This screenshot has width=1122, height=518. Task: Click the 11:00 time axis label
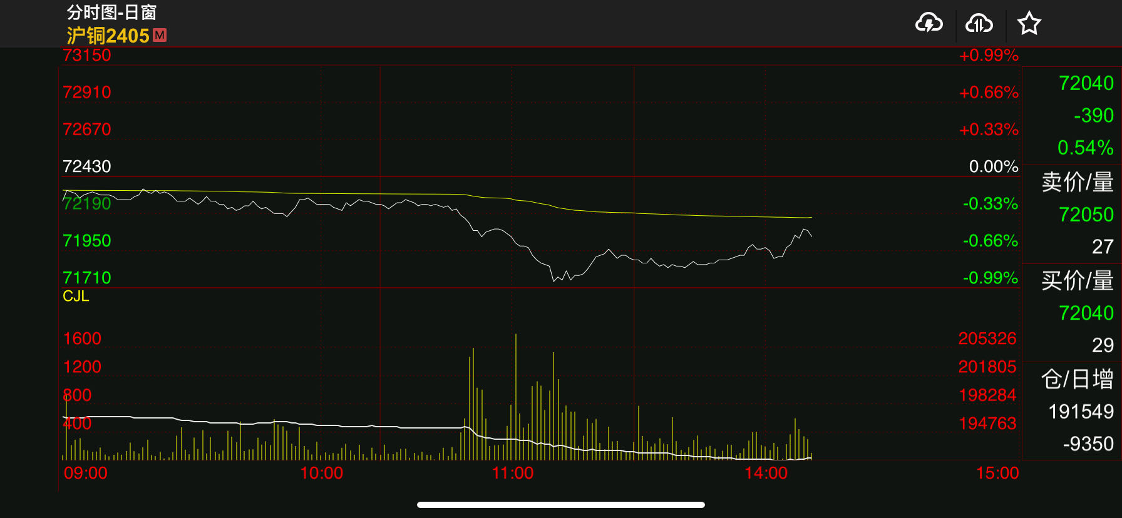(512, 473)
